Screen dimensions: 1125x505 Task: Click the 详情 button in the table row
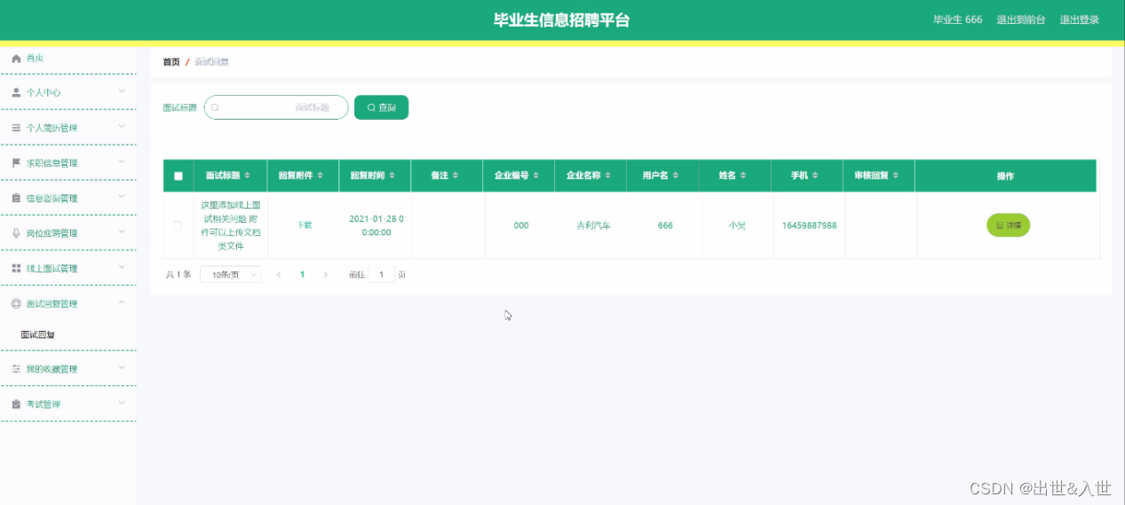point(1008,225)
